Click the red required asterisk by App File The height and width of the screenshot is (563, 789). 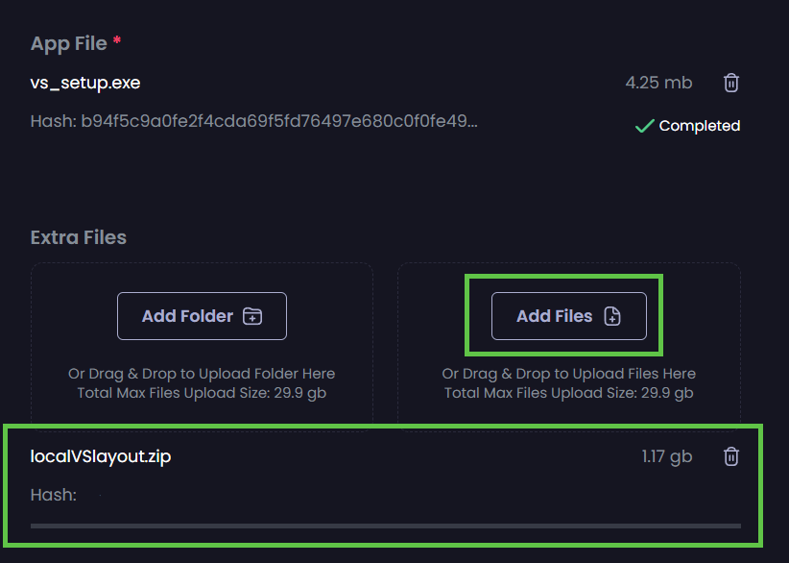(117, 40)
